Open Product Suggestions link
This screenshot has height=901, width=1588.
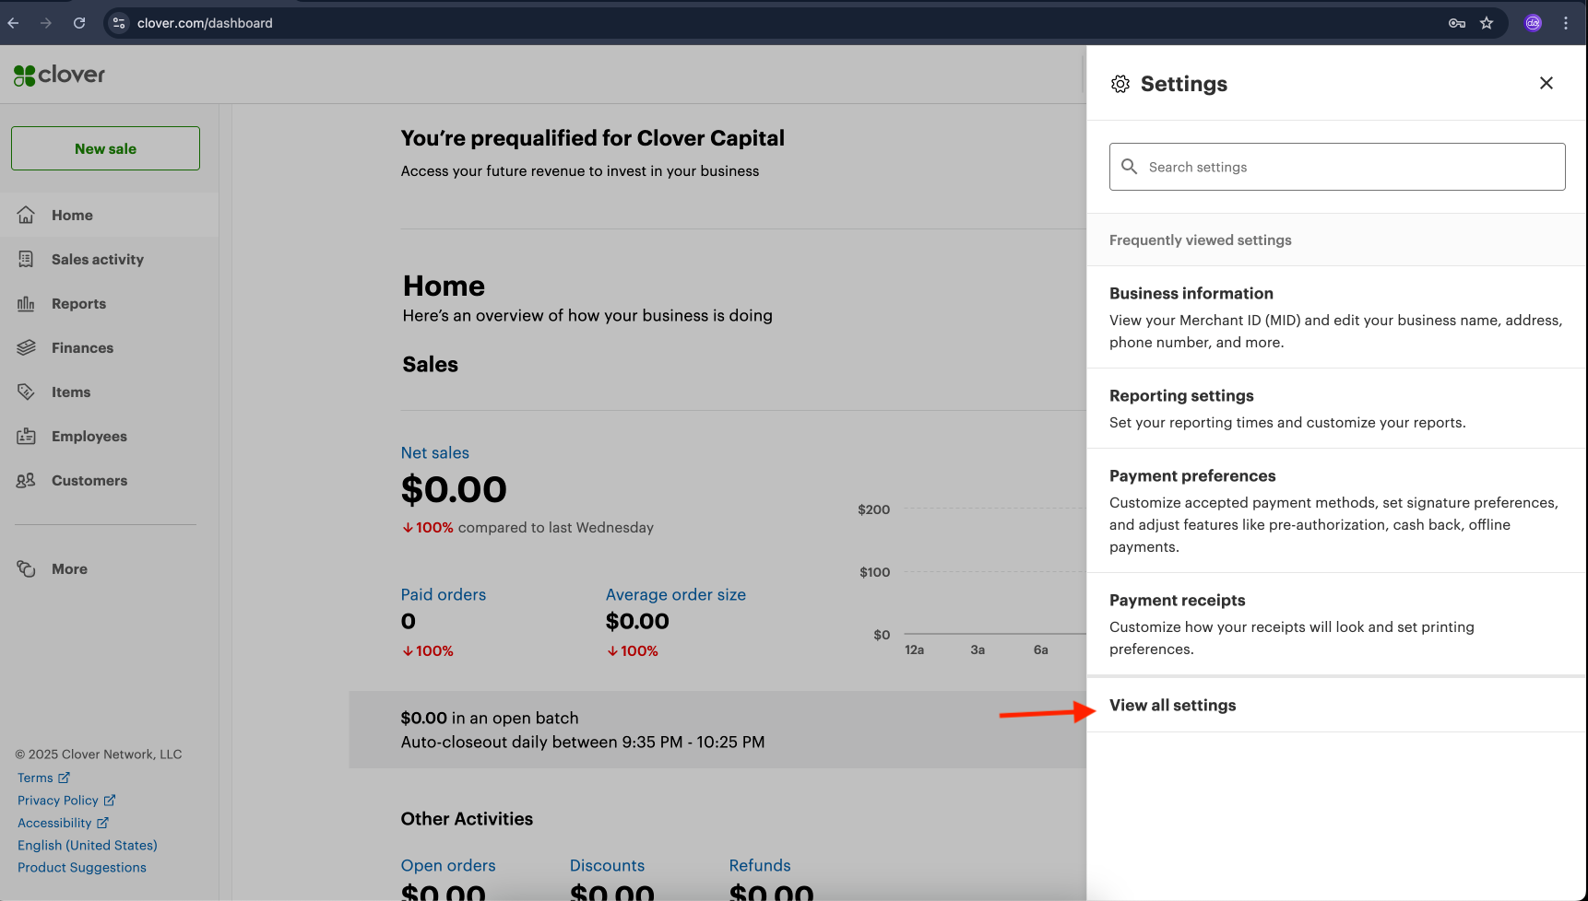pos(82,867)
